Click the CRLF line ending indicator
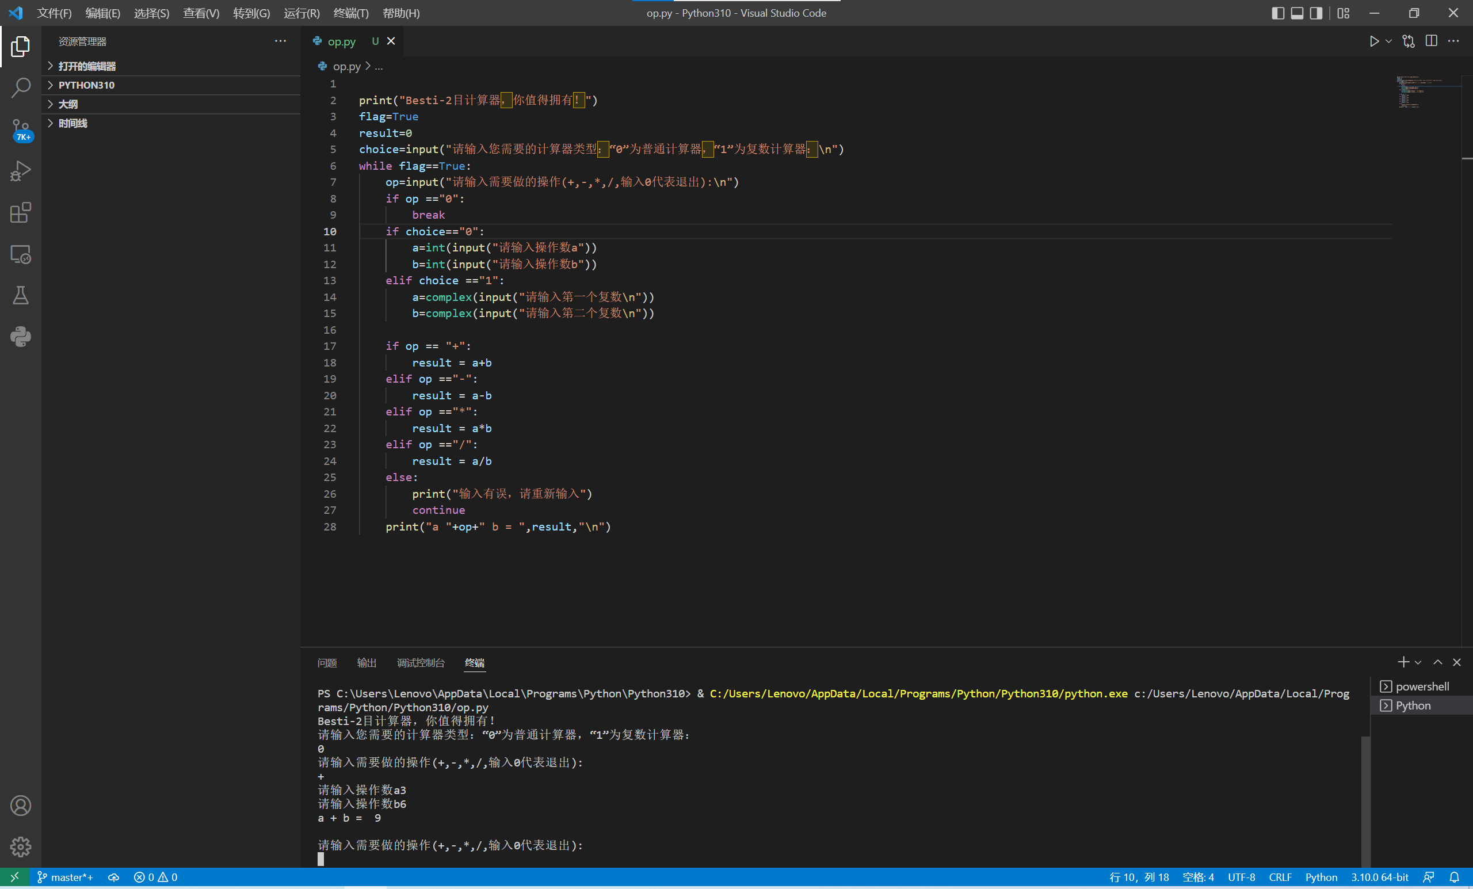The image size is (1473, 889). click(x=1279, y=877)
